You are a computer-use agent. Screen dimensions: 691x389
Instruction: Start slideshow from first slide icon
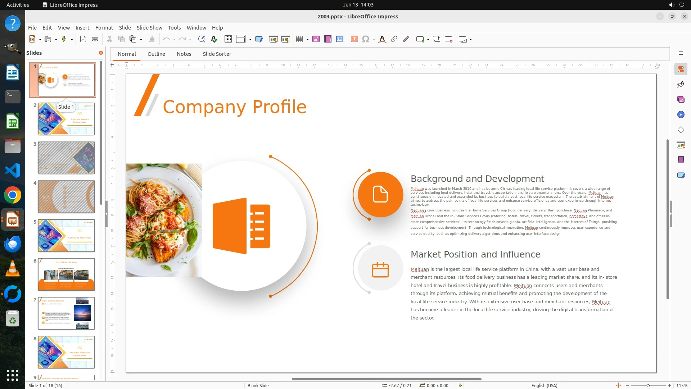(x=273, y=39)
